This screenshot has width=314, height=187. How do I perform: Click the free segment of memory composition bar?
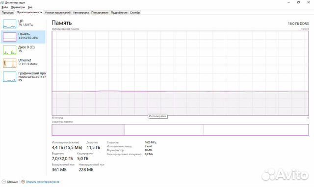[x=256, y=130]
